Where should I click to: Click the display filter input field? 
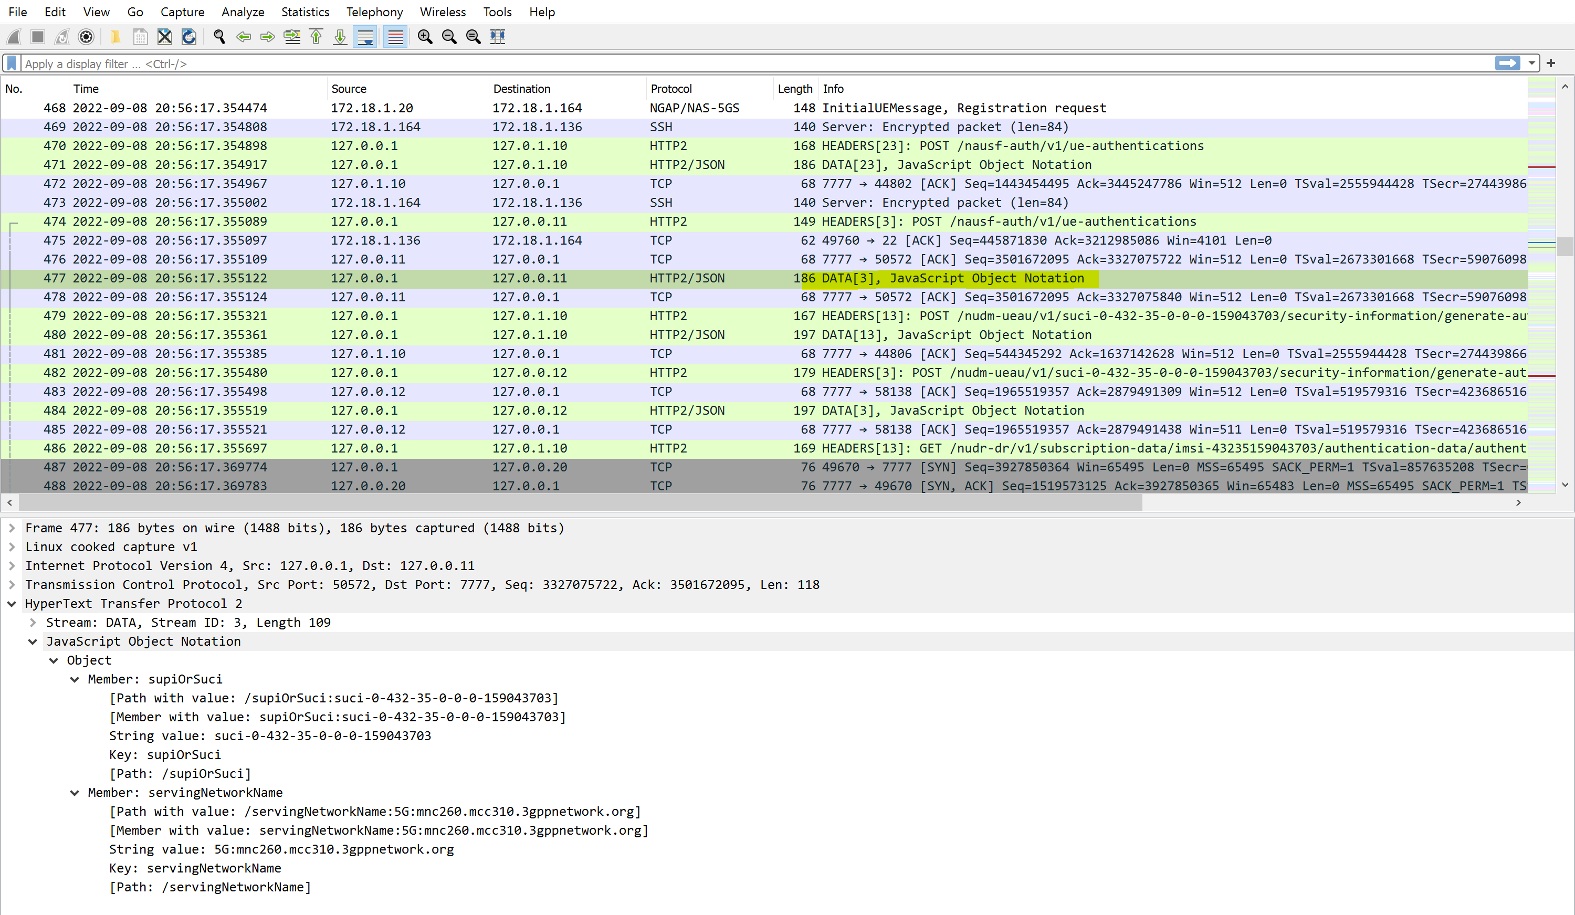(x=750, y=64)
